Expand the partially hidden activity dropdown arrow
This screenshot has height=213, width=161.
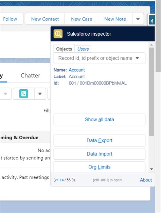5,94
